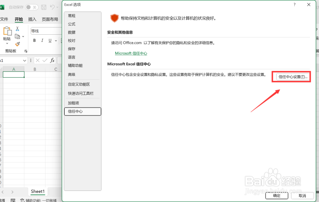
Task: Click the Paste clipboard icon in Excel
Action: (x=8, y=31)
